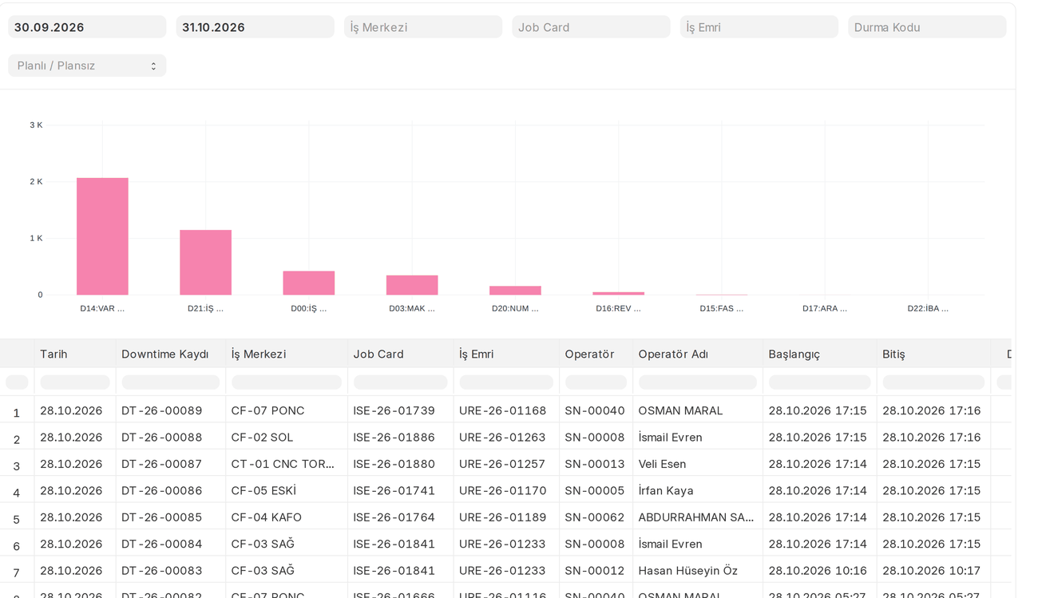Click the D00:İŞ bar in the chart
Screen dimensions: 1038x598
click(309, 283)
